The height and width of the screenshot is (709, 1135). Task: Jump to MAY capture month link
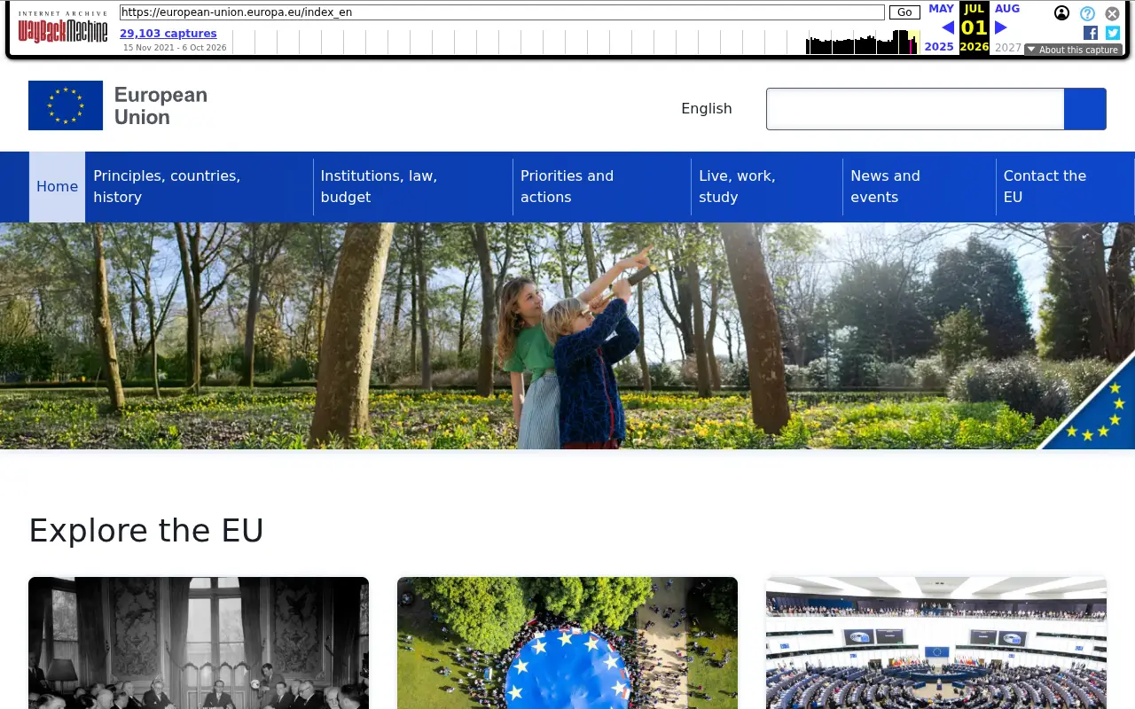click(941, 9)
